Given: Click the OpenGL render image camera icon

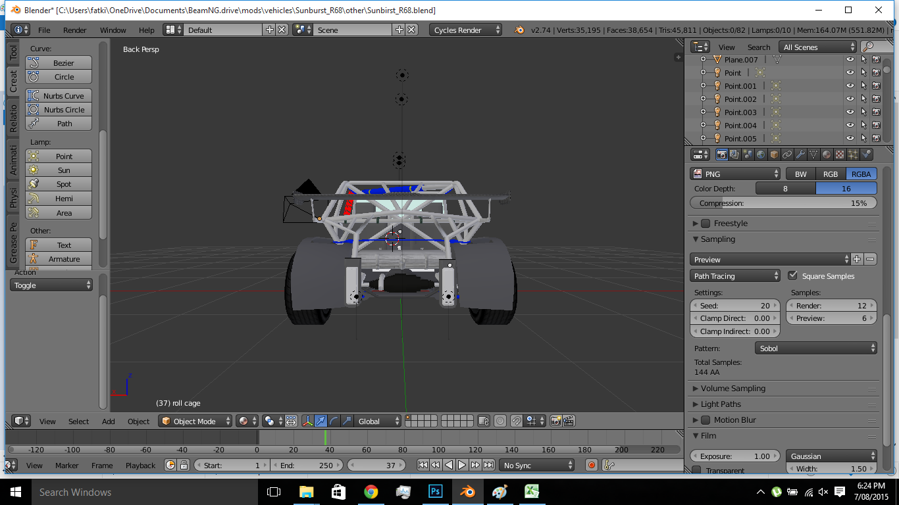Looking at the screenshot, I should [x=555, y=421].
